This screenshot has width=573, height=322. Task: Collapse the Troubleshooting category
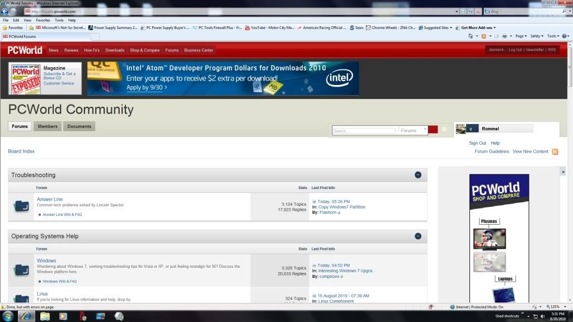pos(417,175)
